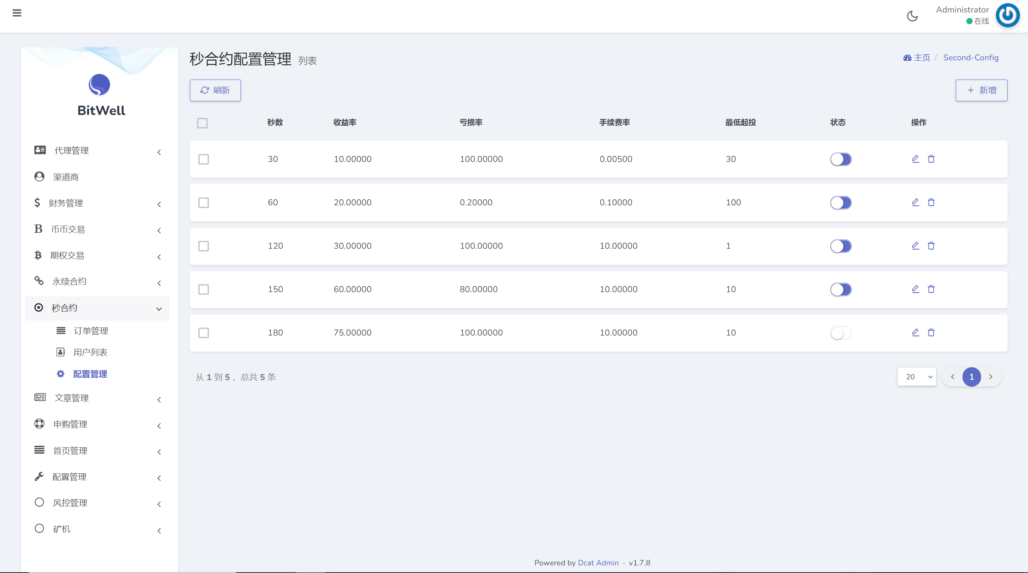Click the edit icon for 30-second row

915,159
